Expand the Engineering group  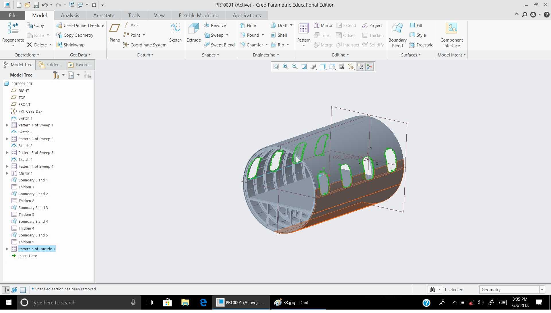(x=266, y=55)
